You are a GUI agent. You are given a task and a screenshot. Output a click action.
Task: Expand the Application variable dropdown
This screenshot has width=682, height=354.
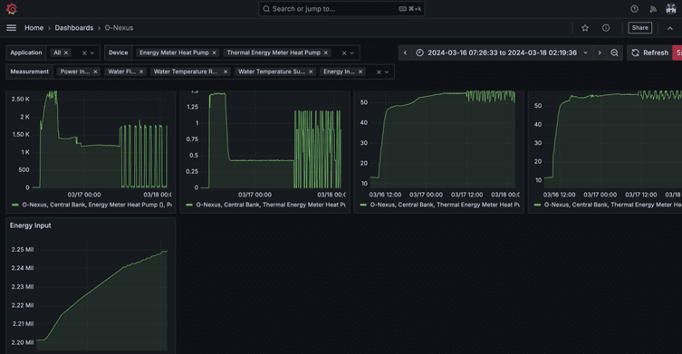coord(92,53)
